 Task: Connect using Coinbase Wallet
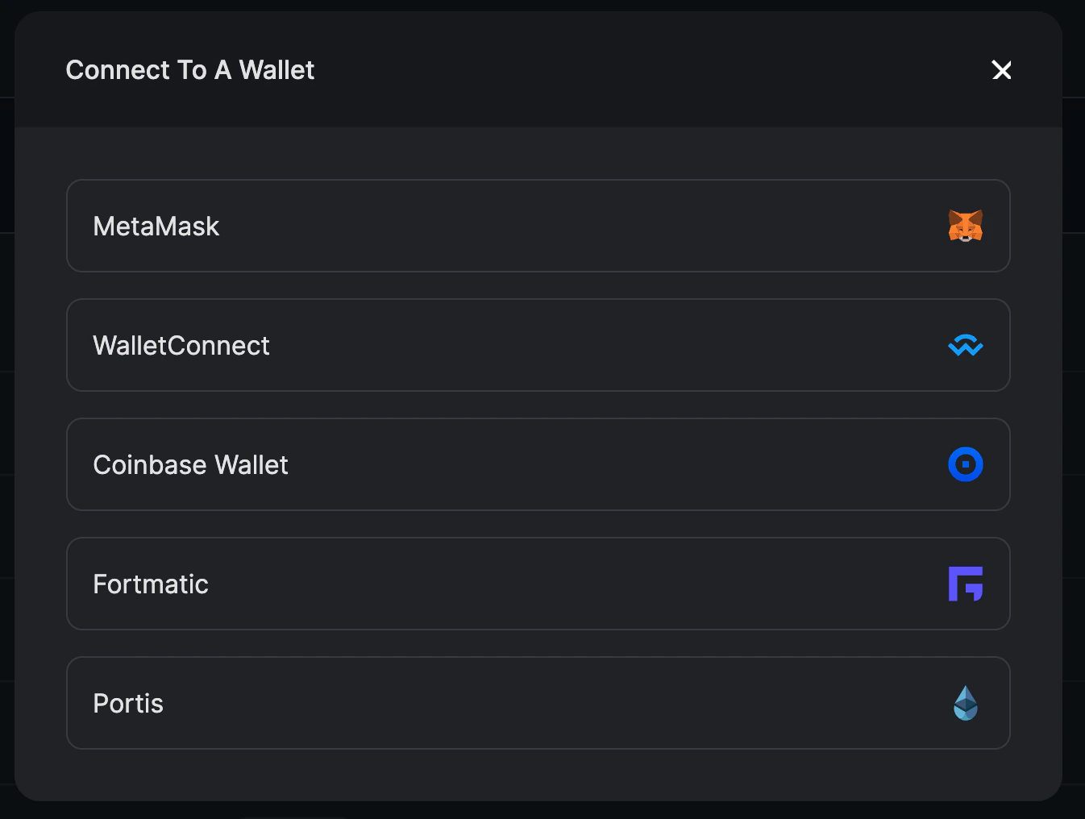[x=538, y=464]
